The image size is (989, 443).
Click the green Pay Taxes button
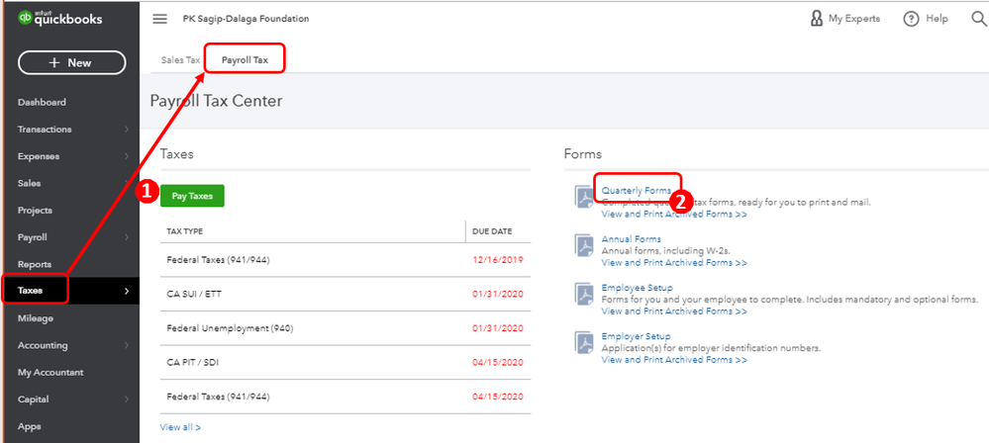point(192,196)
